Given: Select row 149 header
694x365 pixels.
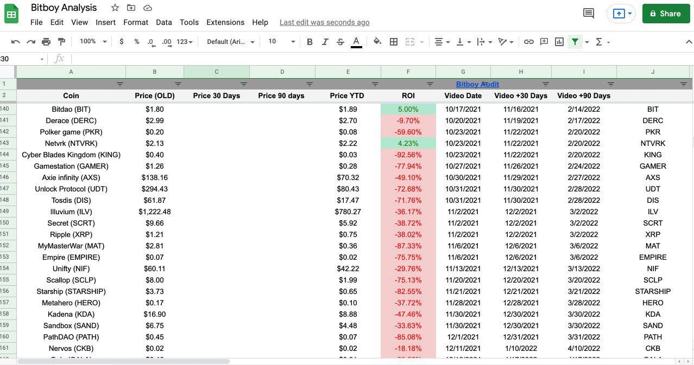Looking at the screenshot, I should pyautogui.click(x=8, y=212).
